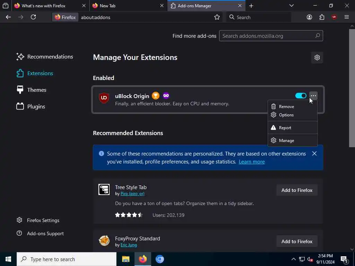Viewport: 355px width, 266px height.
Task: Open the Learn more link
Action: pos(252,162)
